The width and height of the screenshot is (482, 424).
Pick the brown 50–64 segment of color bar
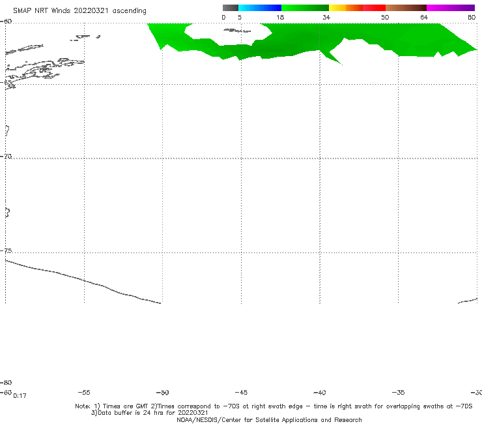pos(406,8)
